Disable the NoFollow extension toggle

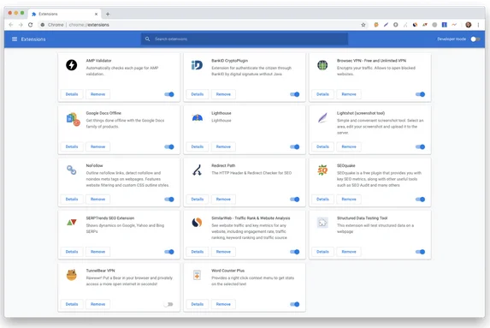[x=169, y=200]
